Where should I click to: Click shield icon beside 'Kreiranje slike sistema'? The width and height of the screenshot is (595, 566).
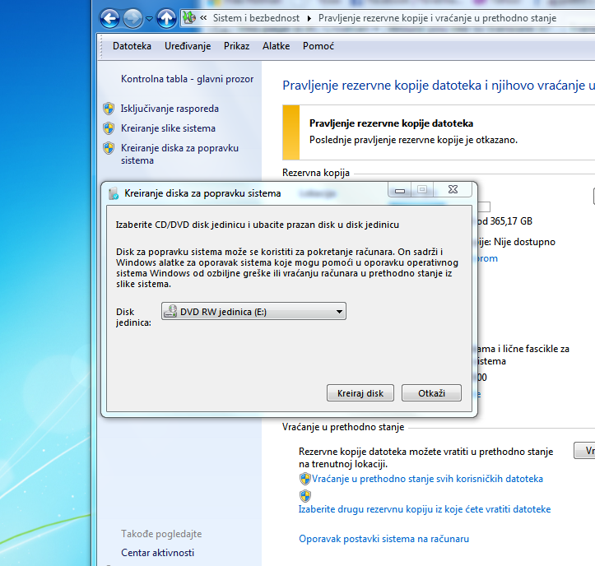[109, 128]
